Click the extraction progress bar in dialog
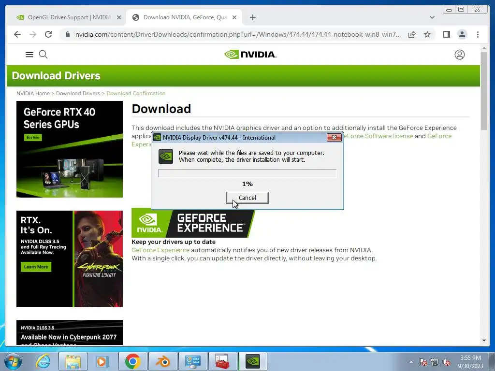Viewport: 495px width, 371px height. pos(247,173)
